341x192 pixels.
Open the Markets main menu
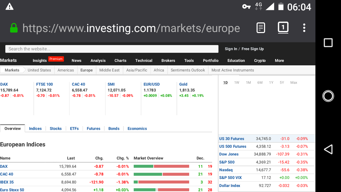[x=8, y=60]
